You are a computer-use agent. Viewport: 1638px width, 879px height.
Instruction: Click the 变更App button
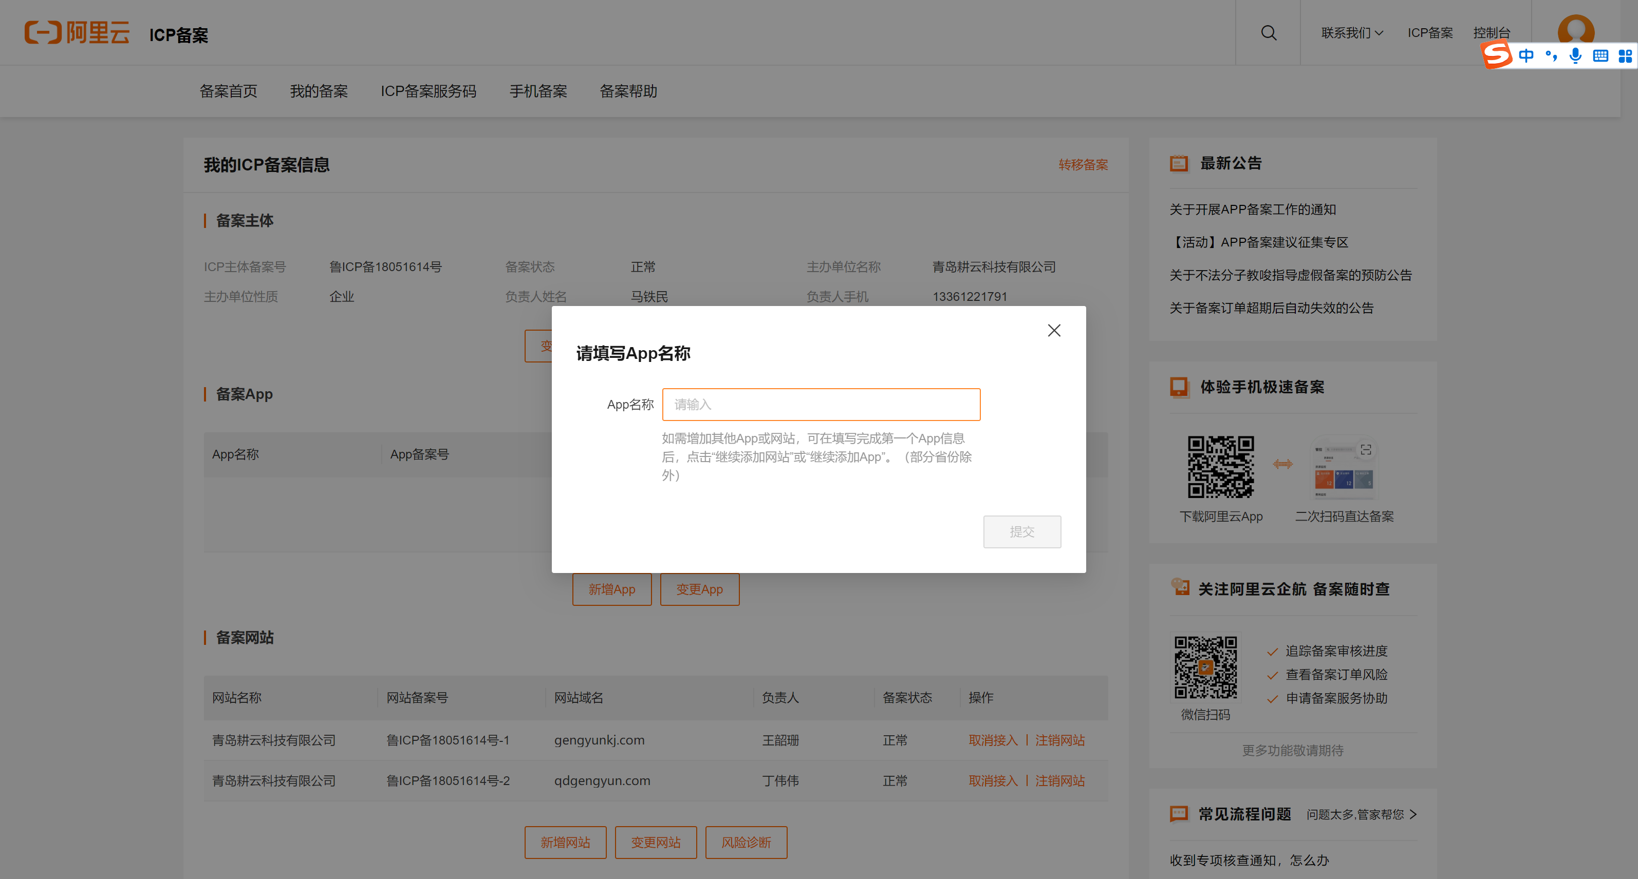pyautogui.click(x=699, y=589)
